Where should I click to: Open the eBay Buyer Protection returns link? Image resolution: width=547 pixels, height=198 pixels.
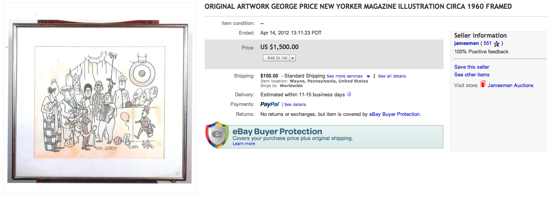(x=394, y=114)
